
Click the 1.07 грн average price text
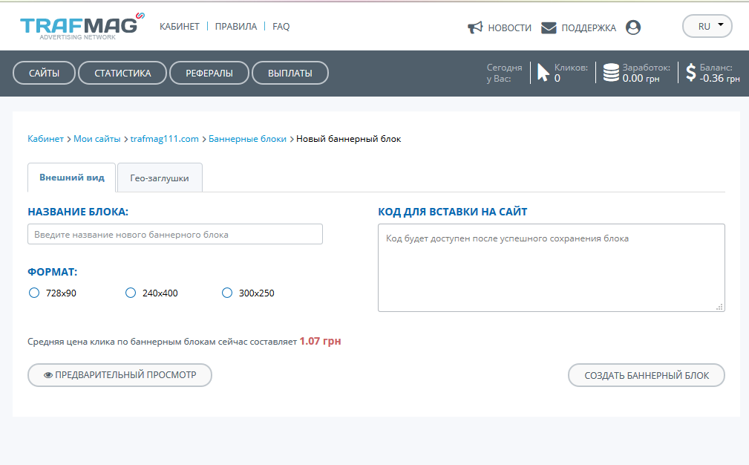coord(320,341)
